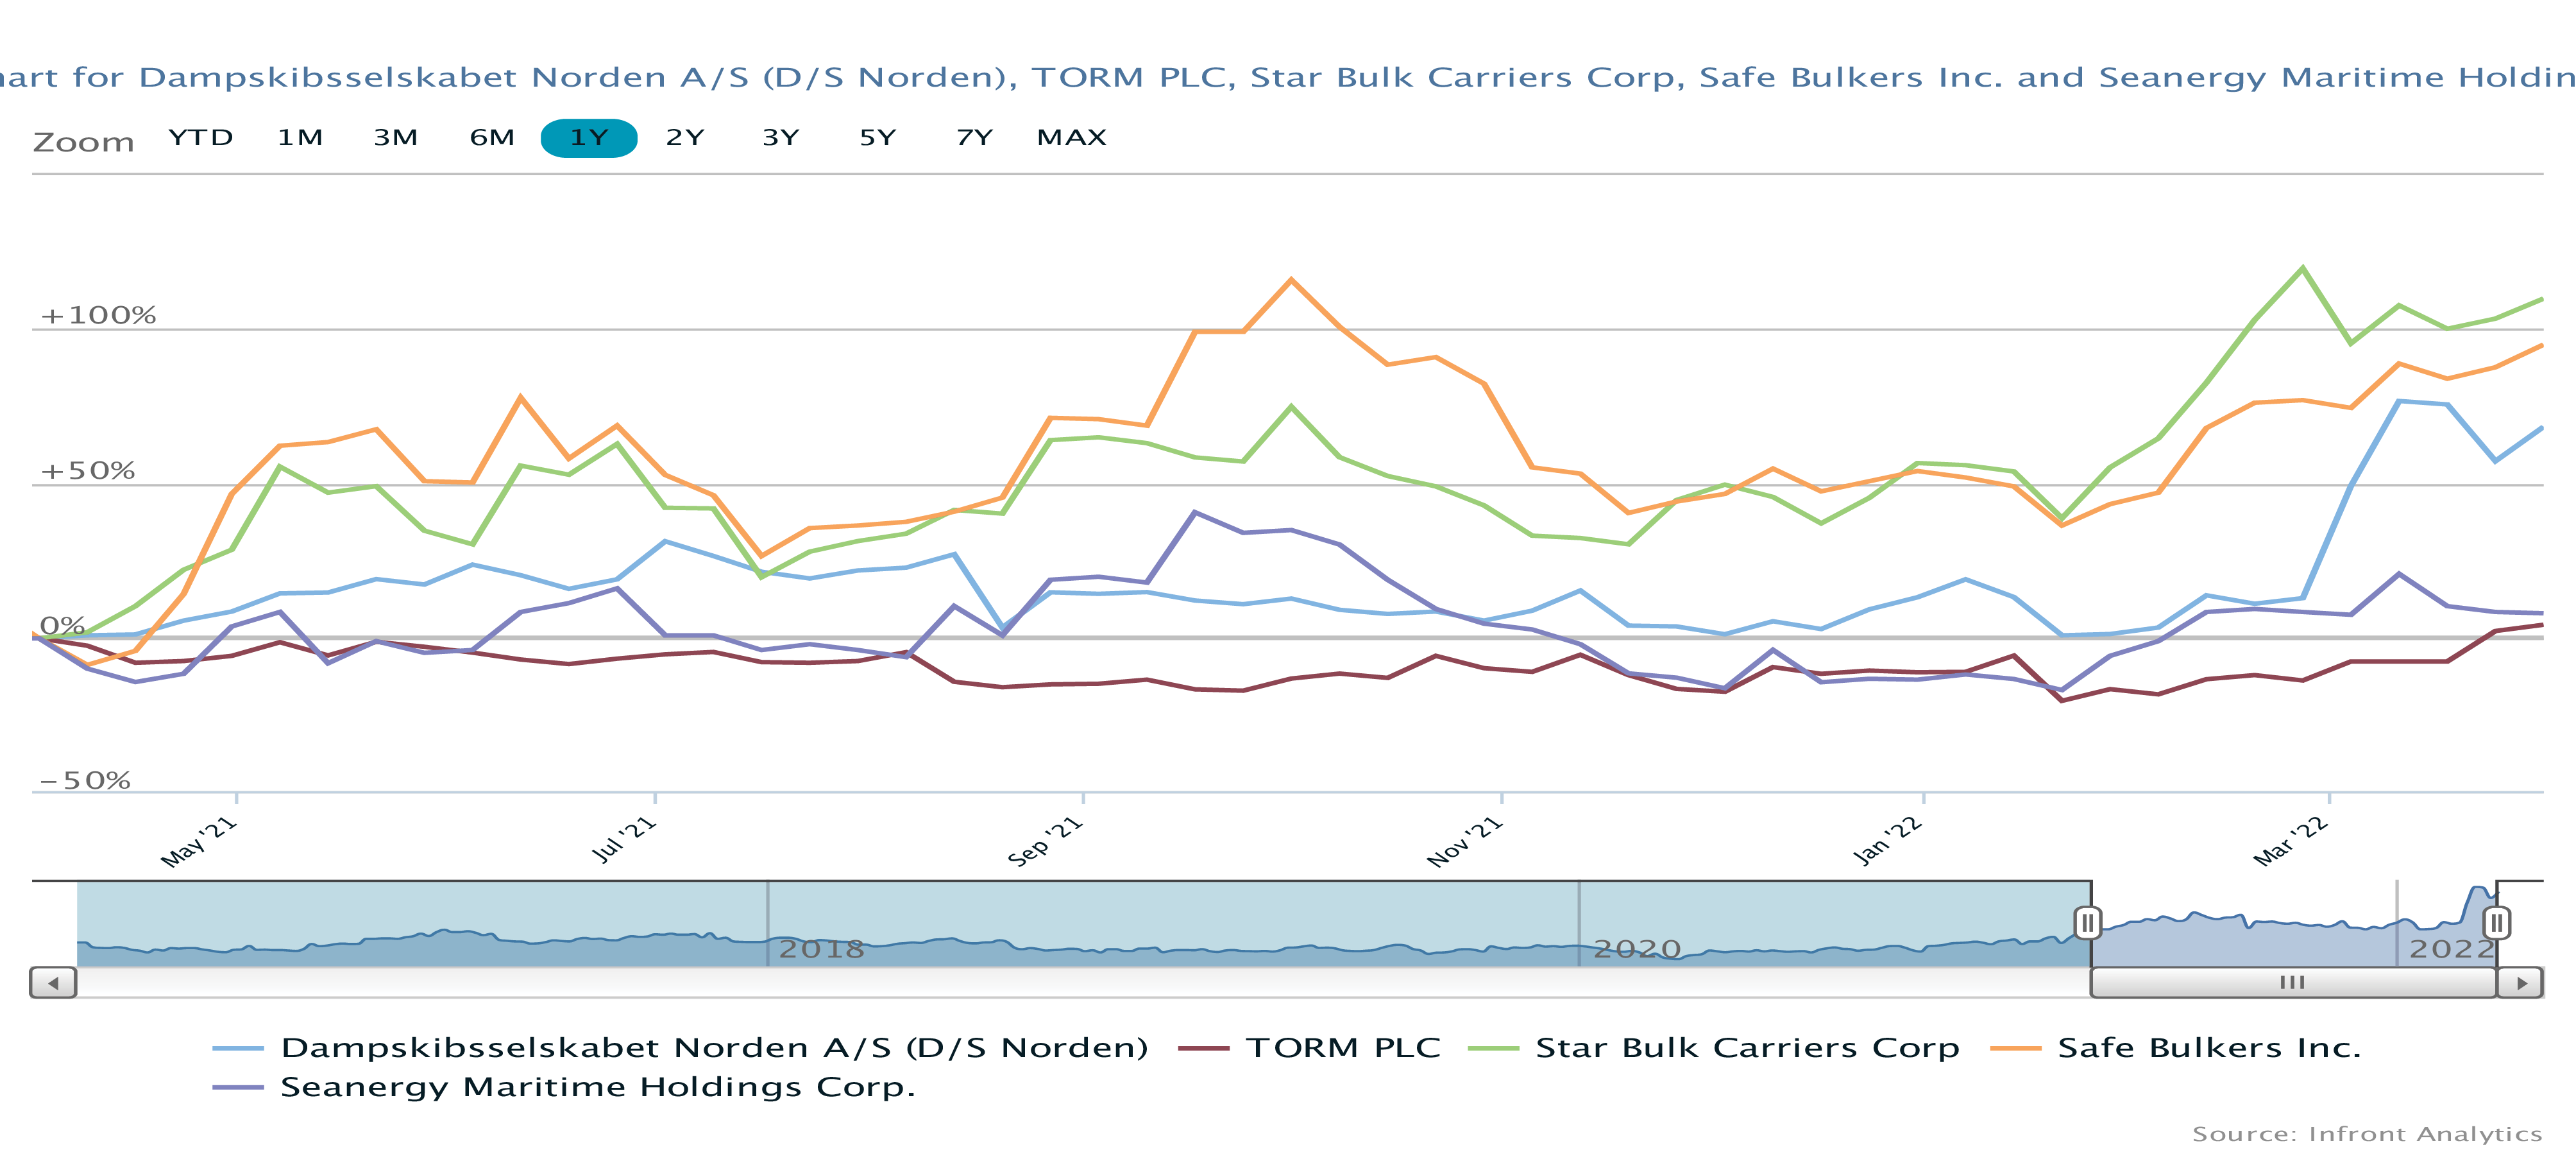Image resolution: width=2576 pixels, height=1152 pixels.
Task: Set zoom range to 6M
Action: click(x=492, y=138)
